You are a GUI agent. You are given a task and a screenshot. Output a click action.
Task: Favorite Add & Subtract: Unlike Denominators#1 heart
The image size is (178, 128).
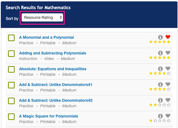[x=168, y=84]
